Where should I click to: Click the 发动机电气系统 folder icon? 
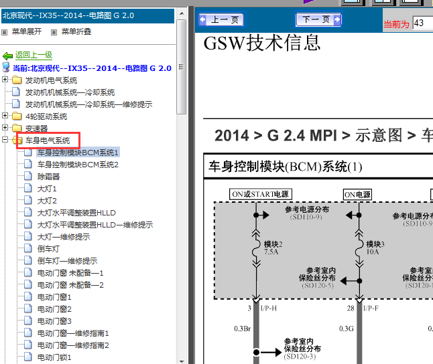[x=17, y=80]
